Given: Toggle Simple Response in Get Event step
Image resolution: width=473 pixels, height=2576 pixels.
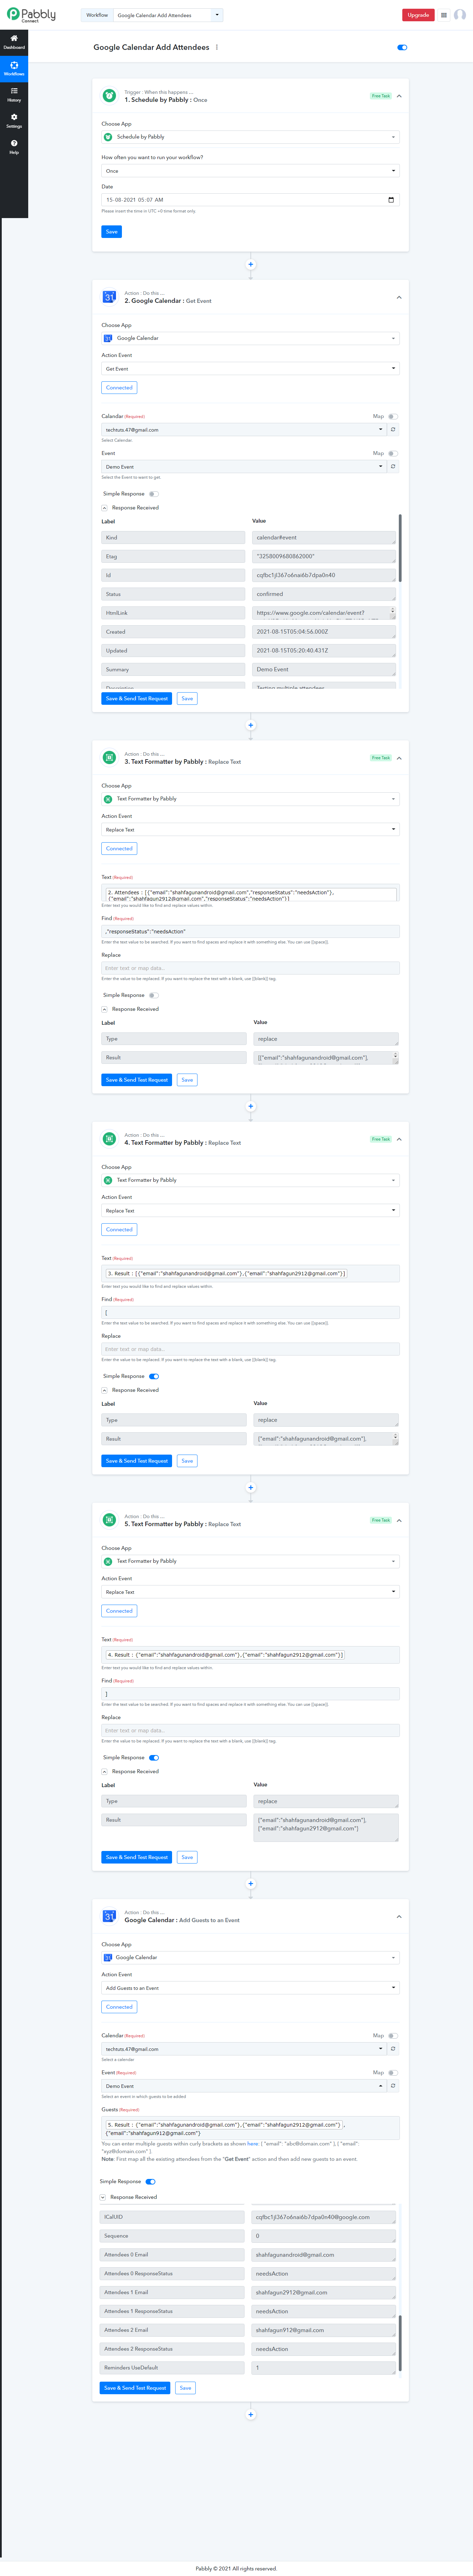Looking at the screenshot, I should coord(154,494).
